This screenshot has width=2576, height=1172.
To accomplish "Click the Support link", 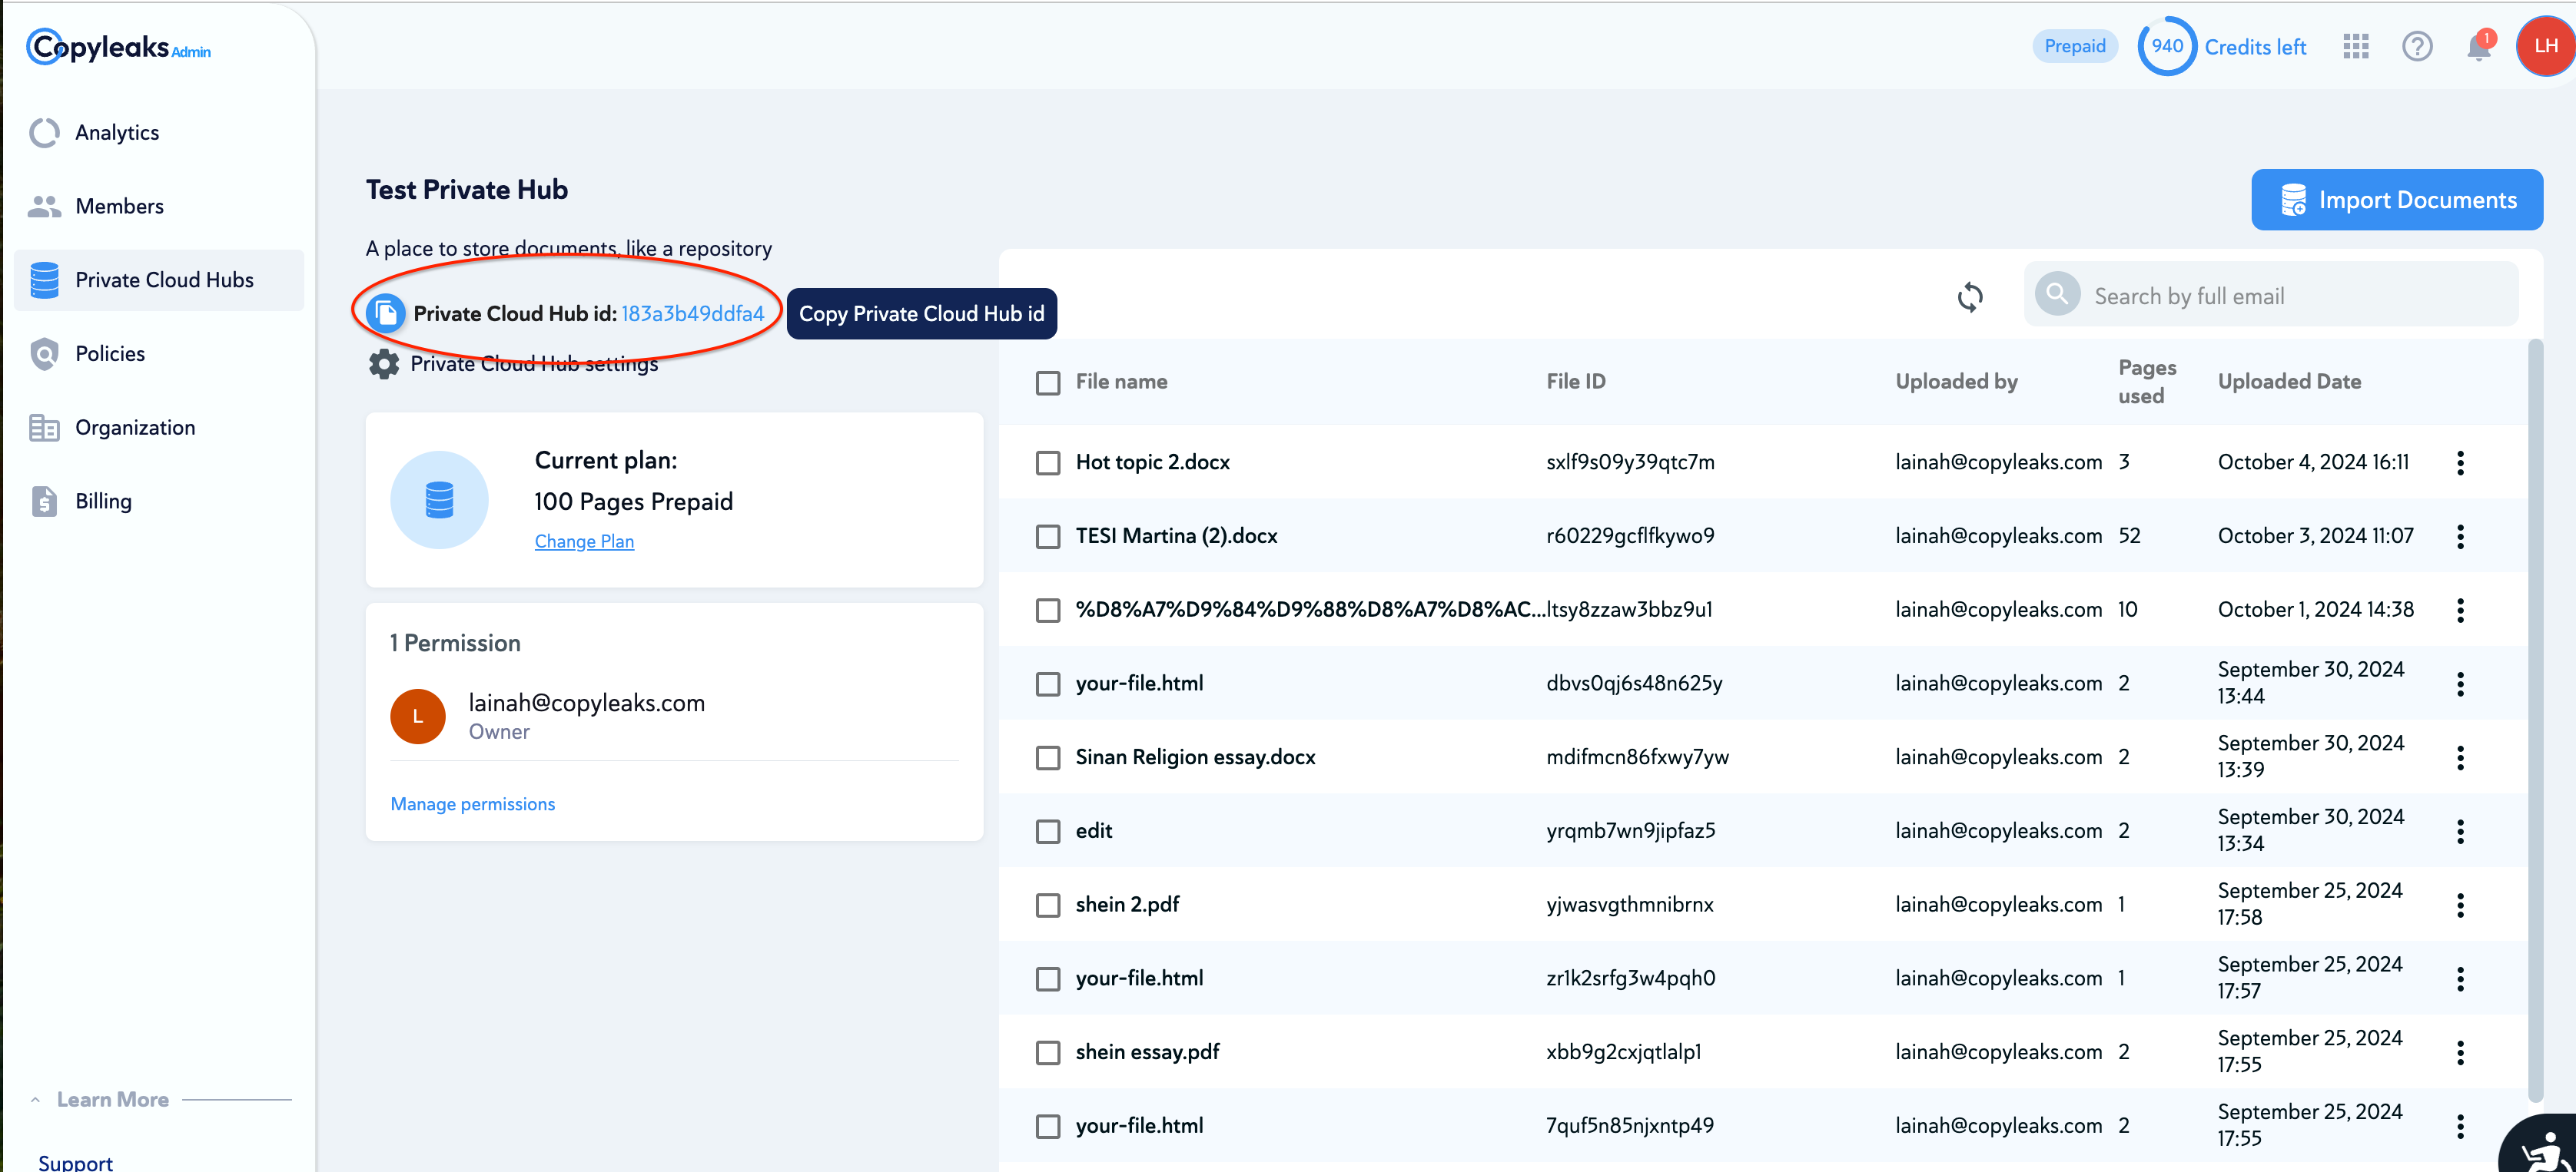I will (x=75, y=1162).
